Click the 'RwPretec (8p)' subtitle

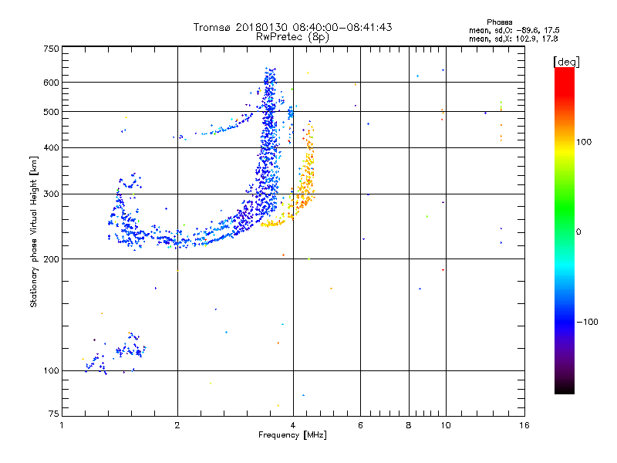point(292,37)
